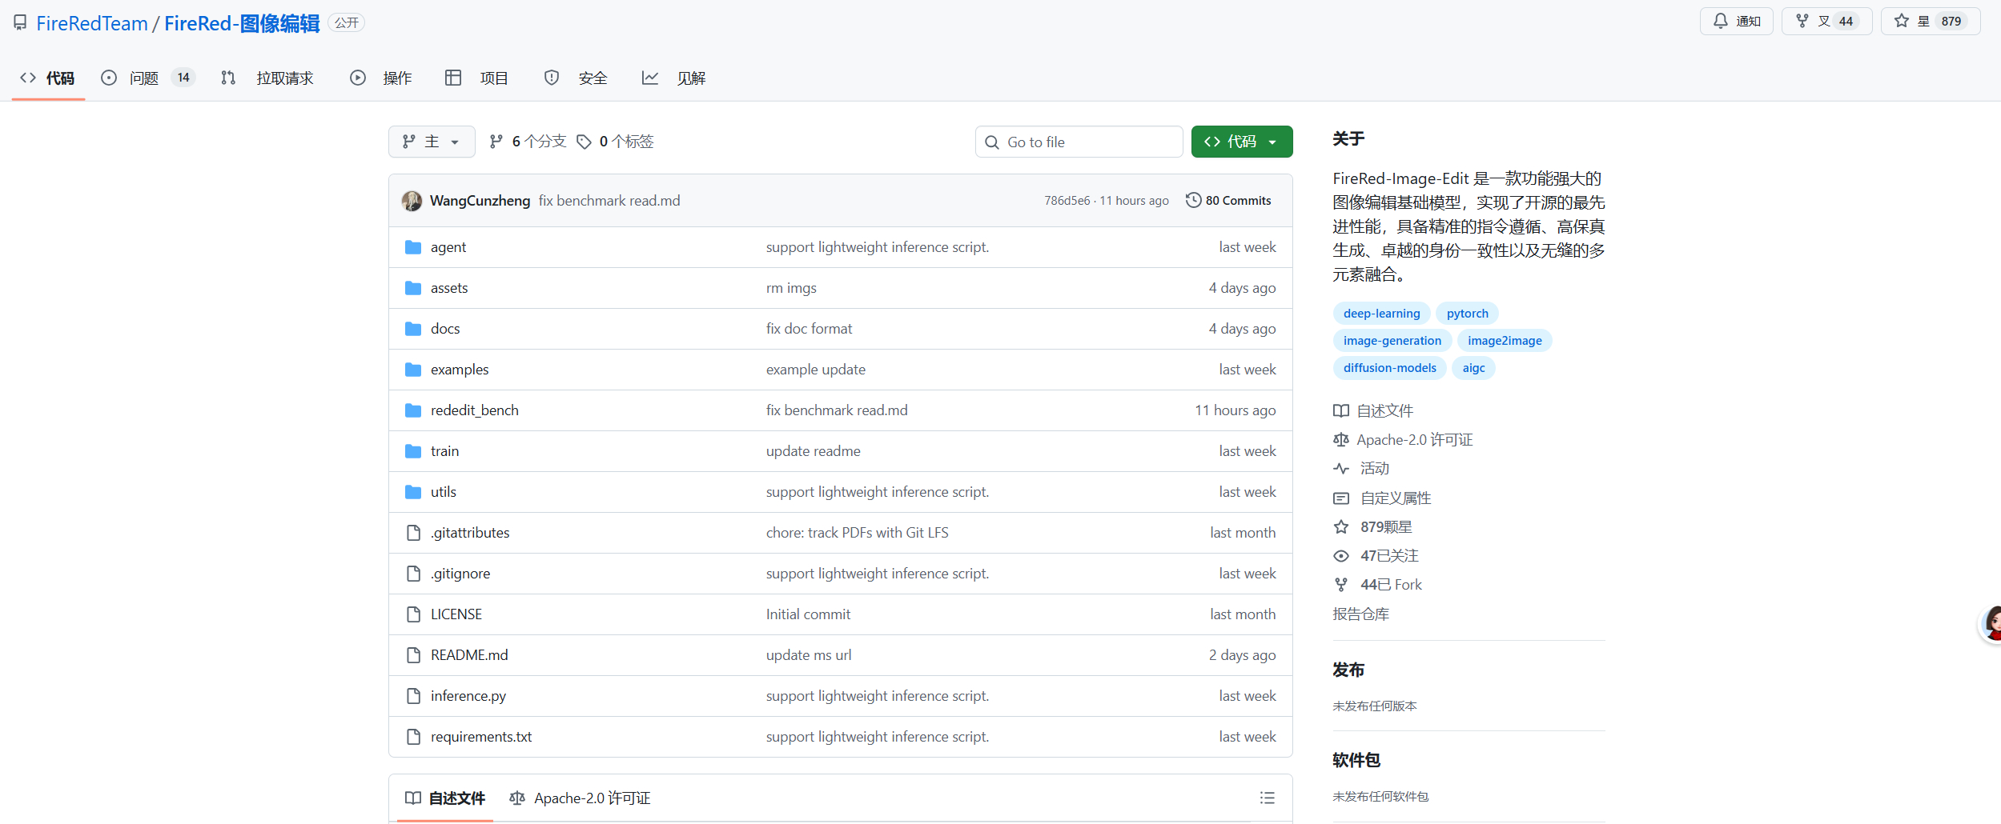Click the image-generation topic tag
The height and width of the screenshot is (824, 2001).
click(x=1392, y=341)
